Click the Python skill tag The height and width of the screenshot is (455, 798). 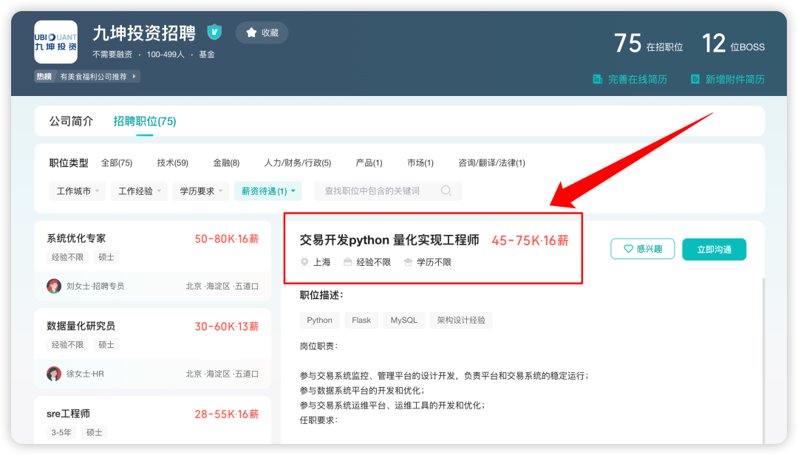point(319,320)
